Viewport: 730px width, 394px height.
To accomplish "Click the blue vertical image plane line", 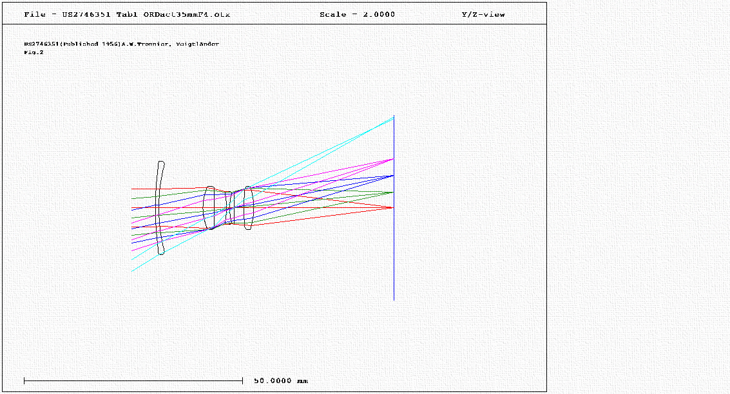I will tap(394, 208).
